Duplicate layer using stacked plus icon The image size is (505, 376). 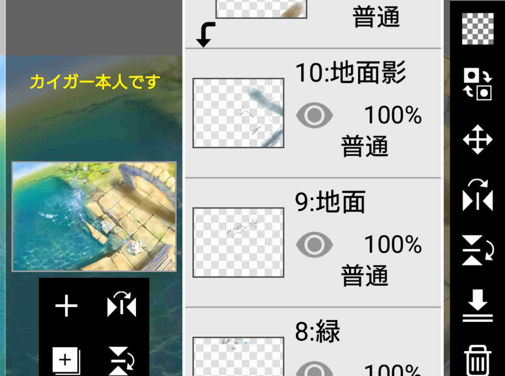tap(66, 361)
